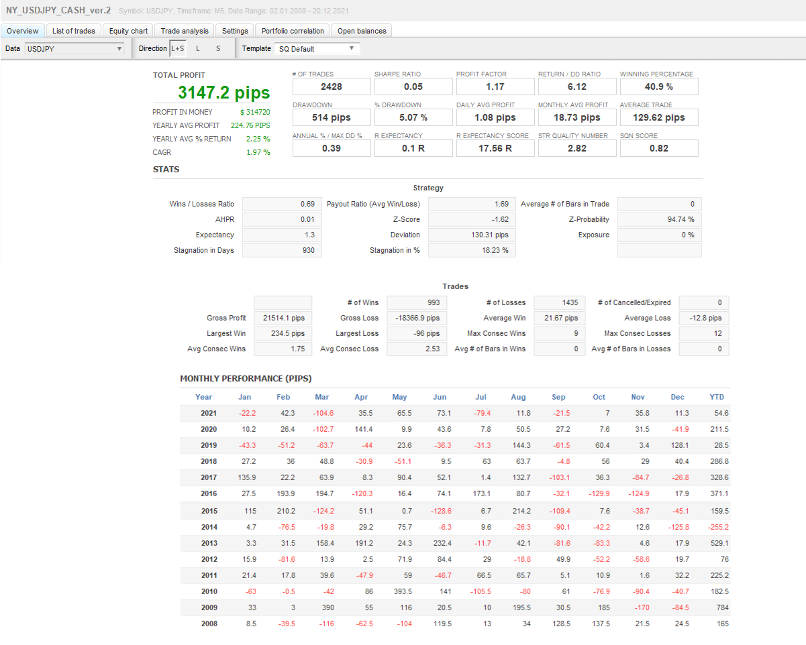
Task: Select Long only direction L
Action: click(198, 48)
